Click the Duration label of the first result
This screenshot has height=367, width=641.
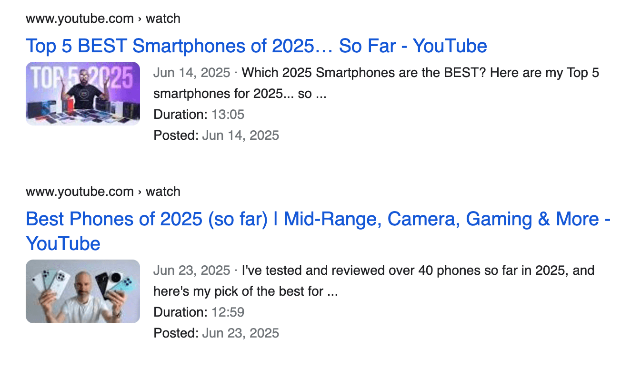pyautogui.click(x=176, y=114)
